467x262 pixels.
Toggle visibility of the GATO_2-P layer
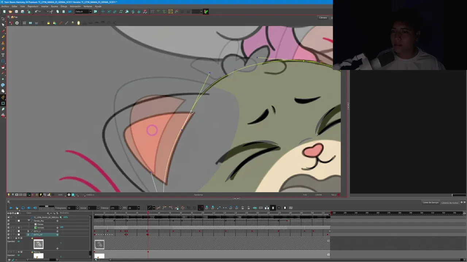point(8,235)
